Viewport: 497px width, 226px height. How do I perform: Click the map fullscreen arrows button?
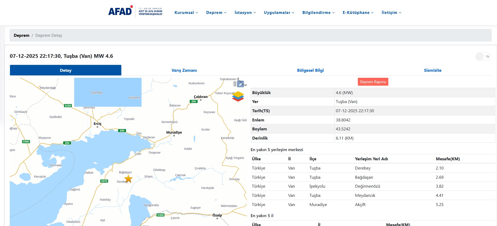(240, 84)
